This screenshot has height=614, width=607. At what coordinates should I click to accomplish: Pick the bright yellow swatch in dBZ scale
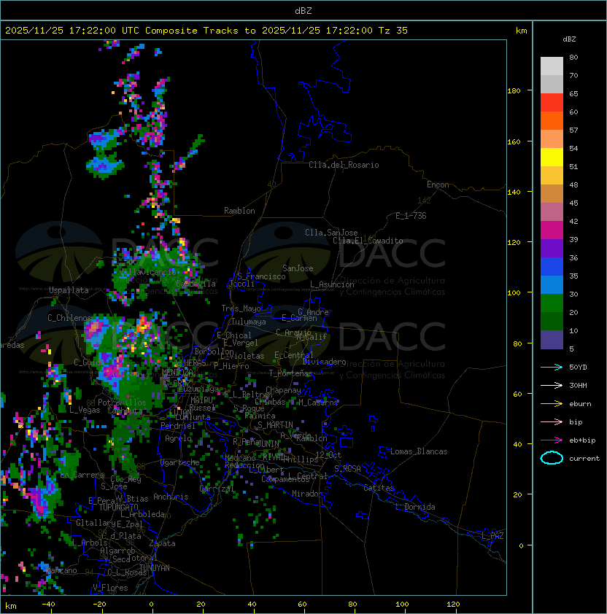coord(552,158)
